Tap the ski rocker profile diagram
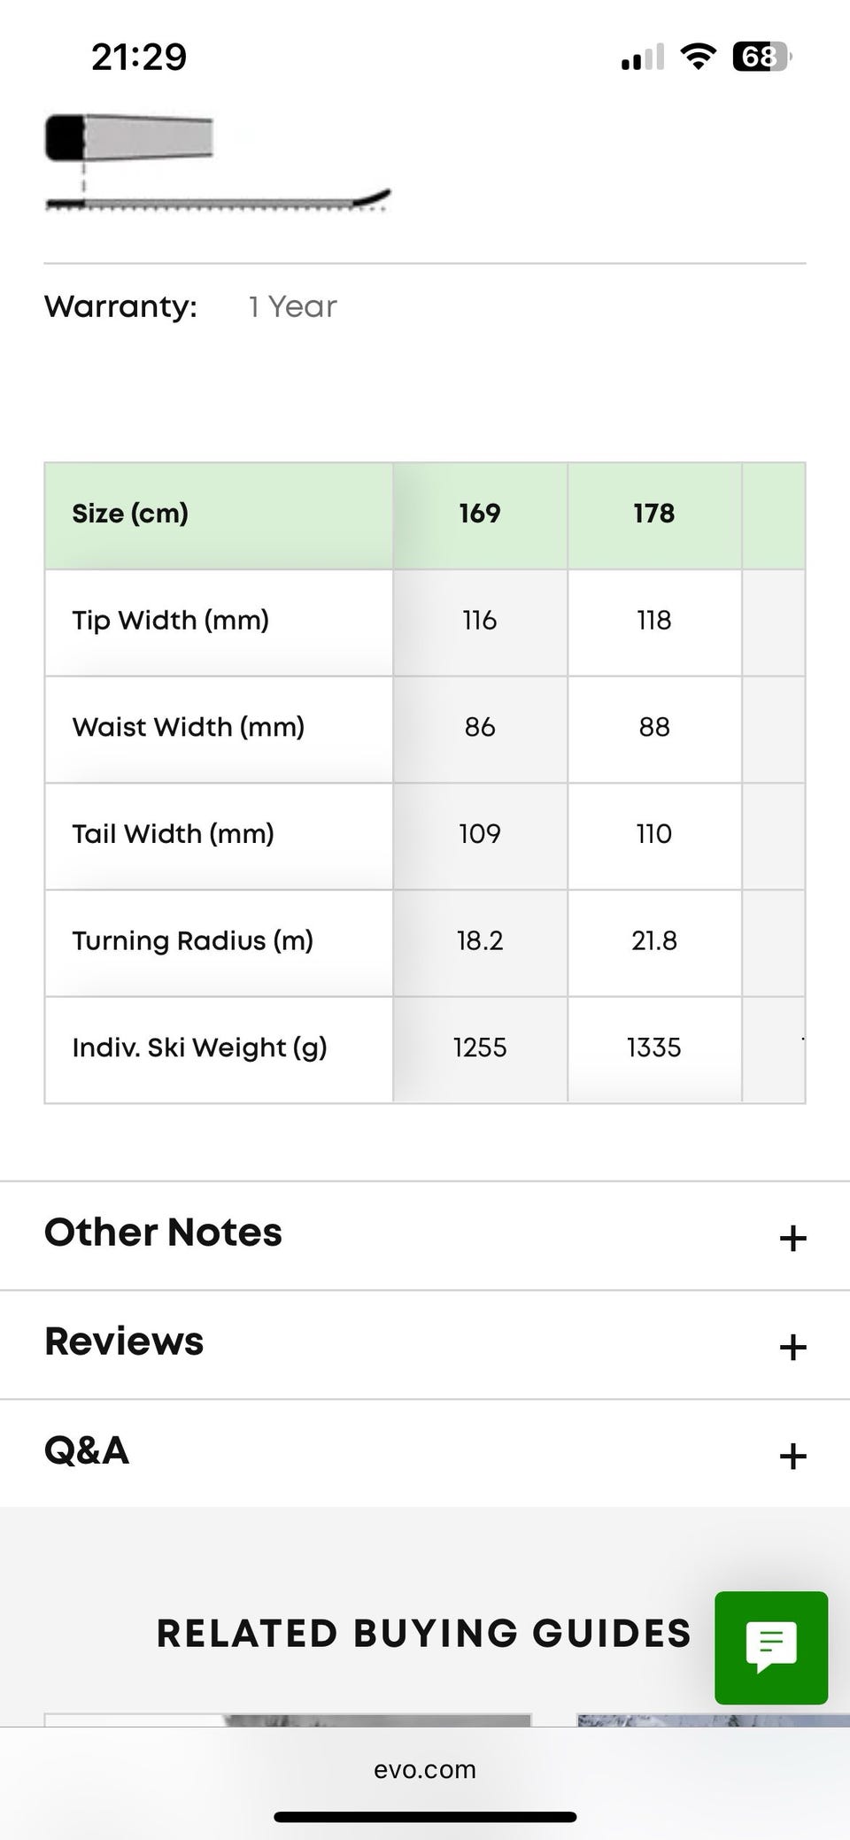The height and width of the screenshot is (1840, 850). tap(217, 165)
